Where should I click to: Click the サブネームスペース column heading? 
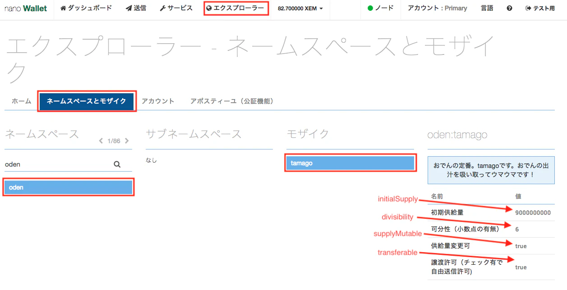click(194, 134)
